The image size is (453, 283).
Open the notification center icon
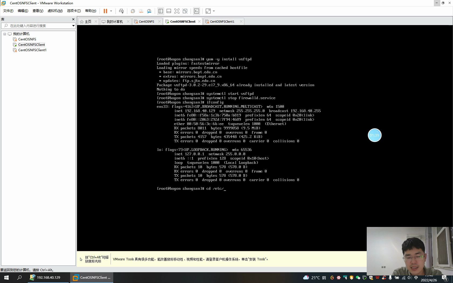(445, 278)
